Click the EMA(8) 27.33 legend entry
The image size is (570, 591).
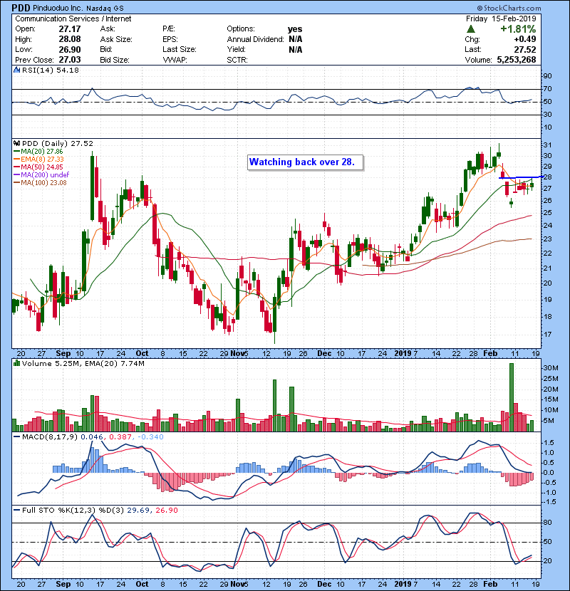[x=38, y=159]
